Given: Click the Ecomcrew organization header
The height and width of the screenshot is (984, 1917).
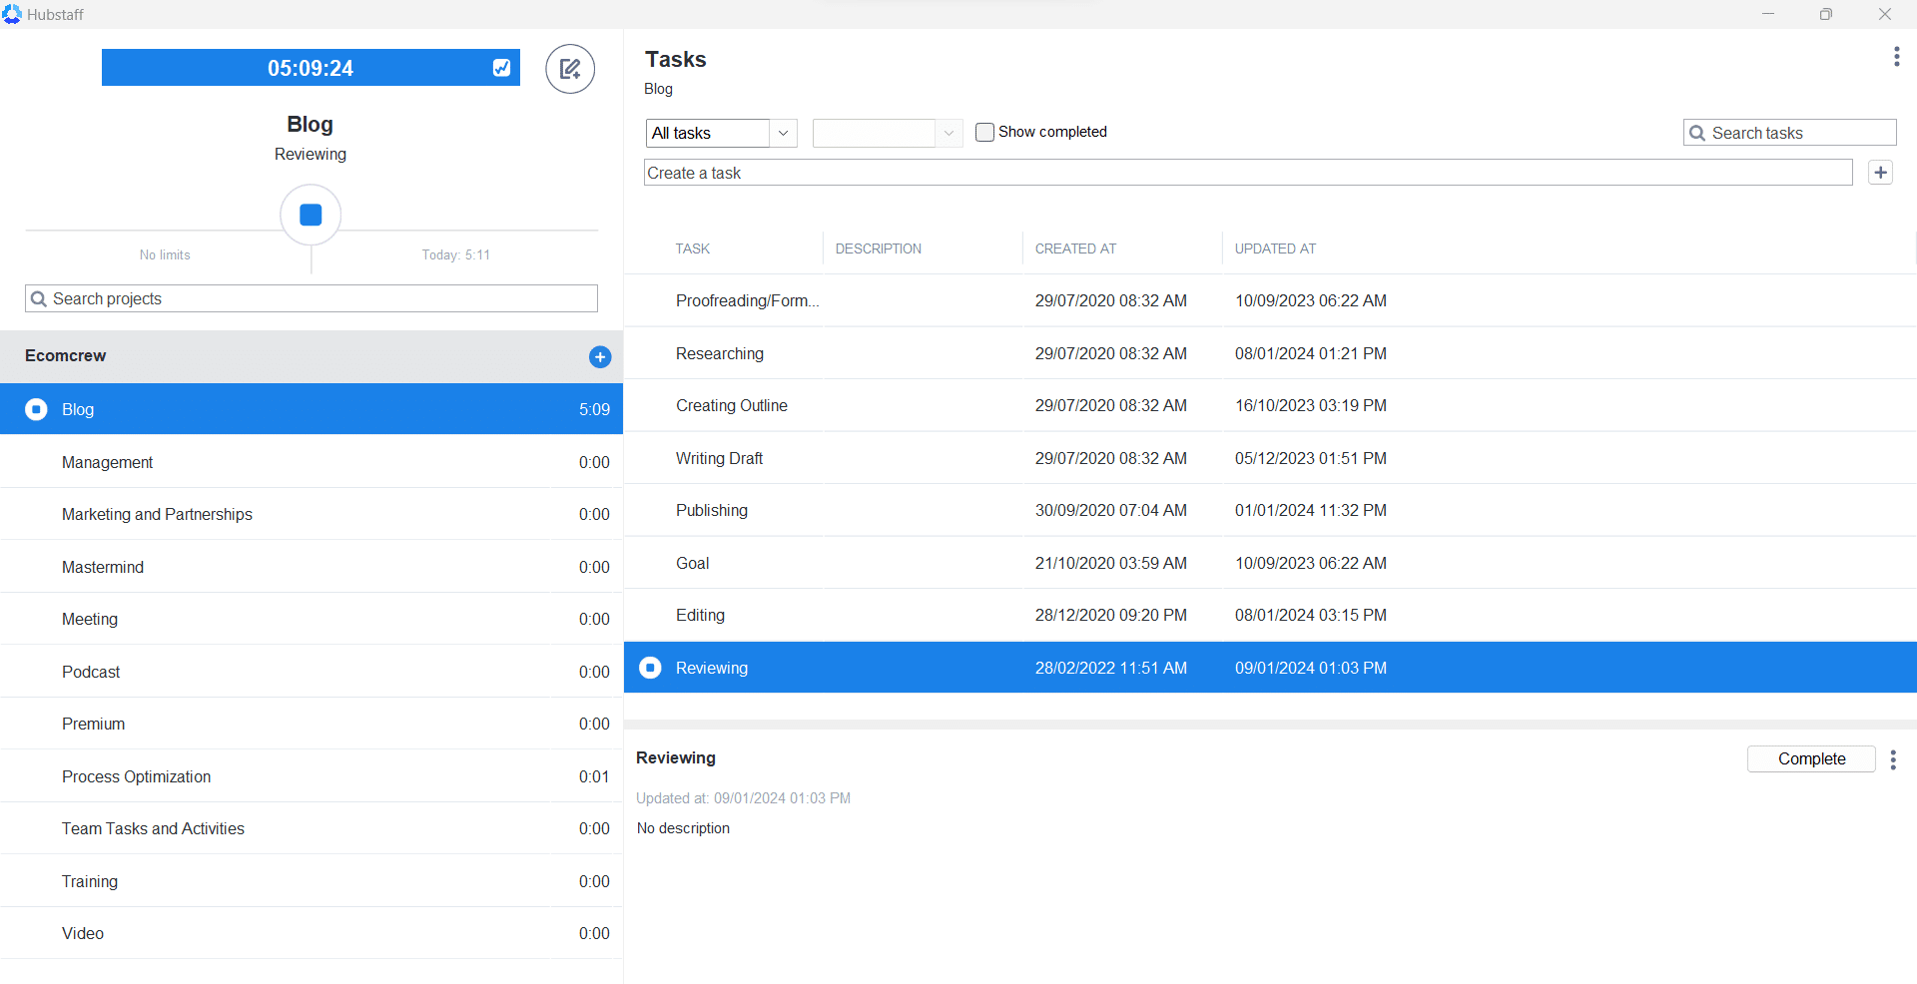Looking at the screenshot, I should pyautogui.click(x=312, y=356).
